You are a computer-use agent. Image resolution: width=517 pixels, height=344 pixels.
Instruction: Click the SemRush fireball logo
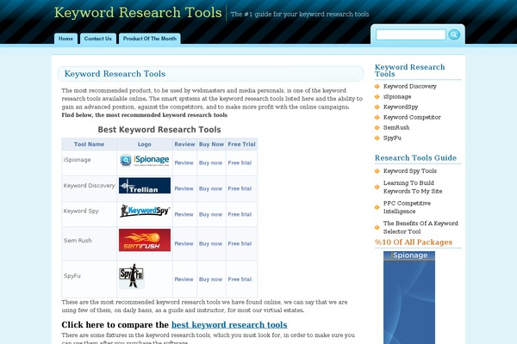tap(145, 240)
